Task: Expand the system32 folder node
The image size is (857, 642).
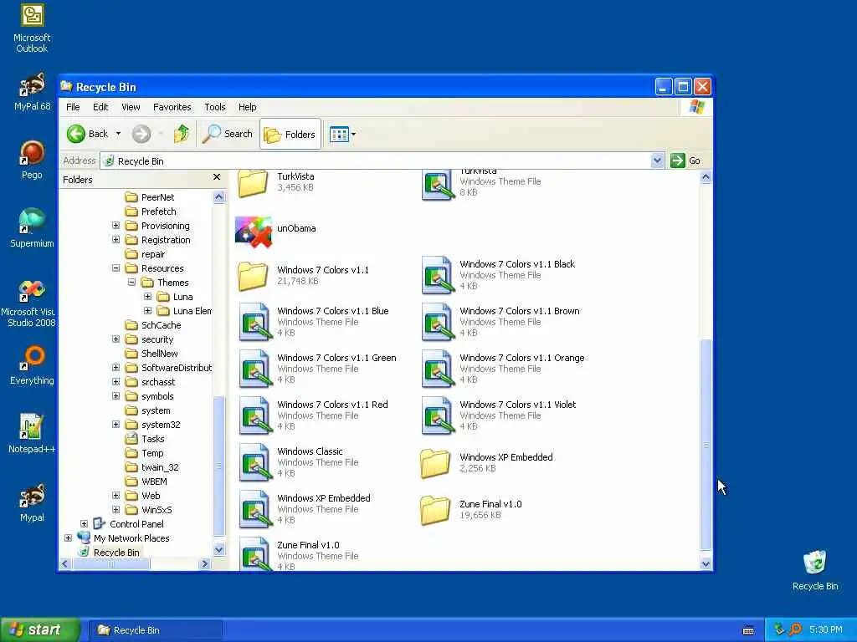Action: [115, 424]
